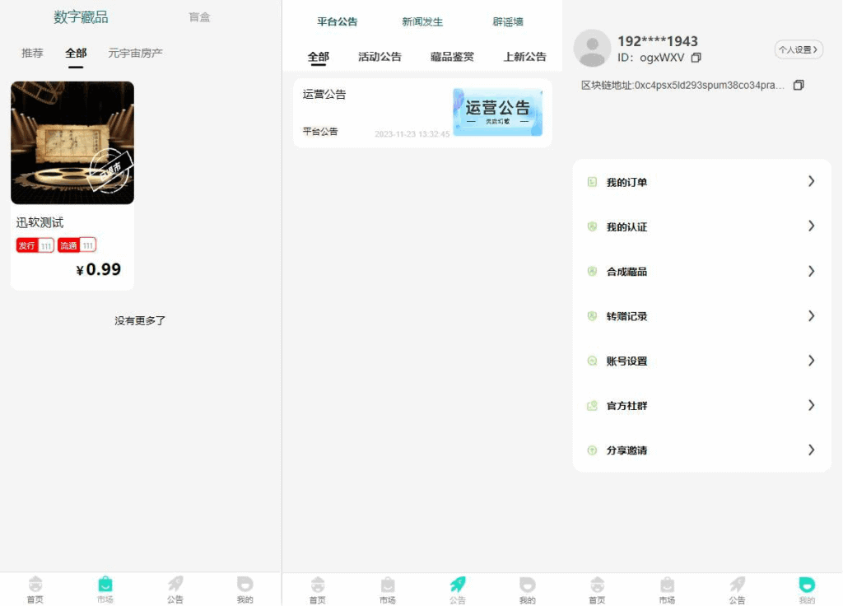This screenshot has height=606, width=843.
Task: Expand the 分享邀请 row chevron
Action: [x=811, y=450]
